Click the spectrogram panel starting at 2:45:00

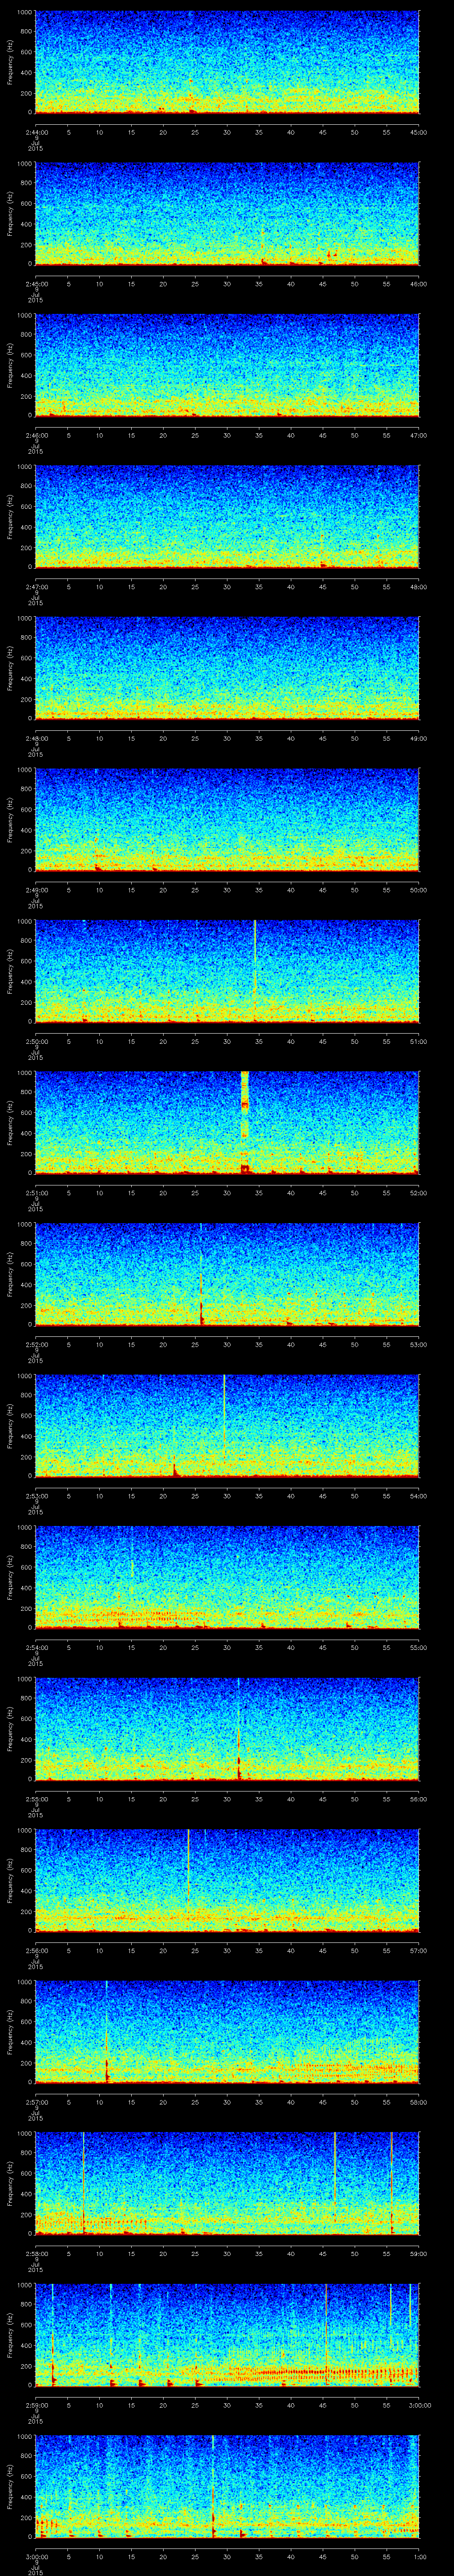click(227, 214)
